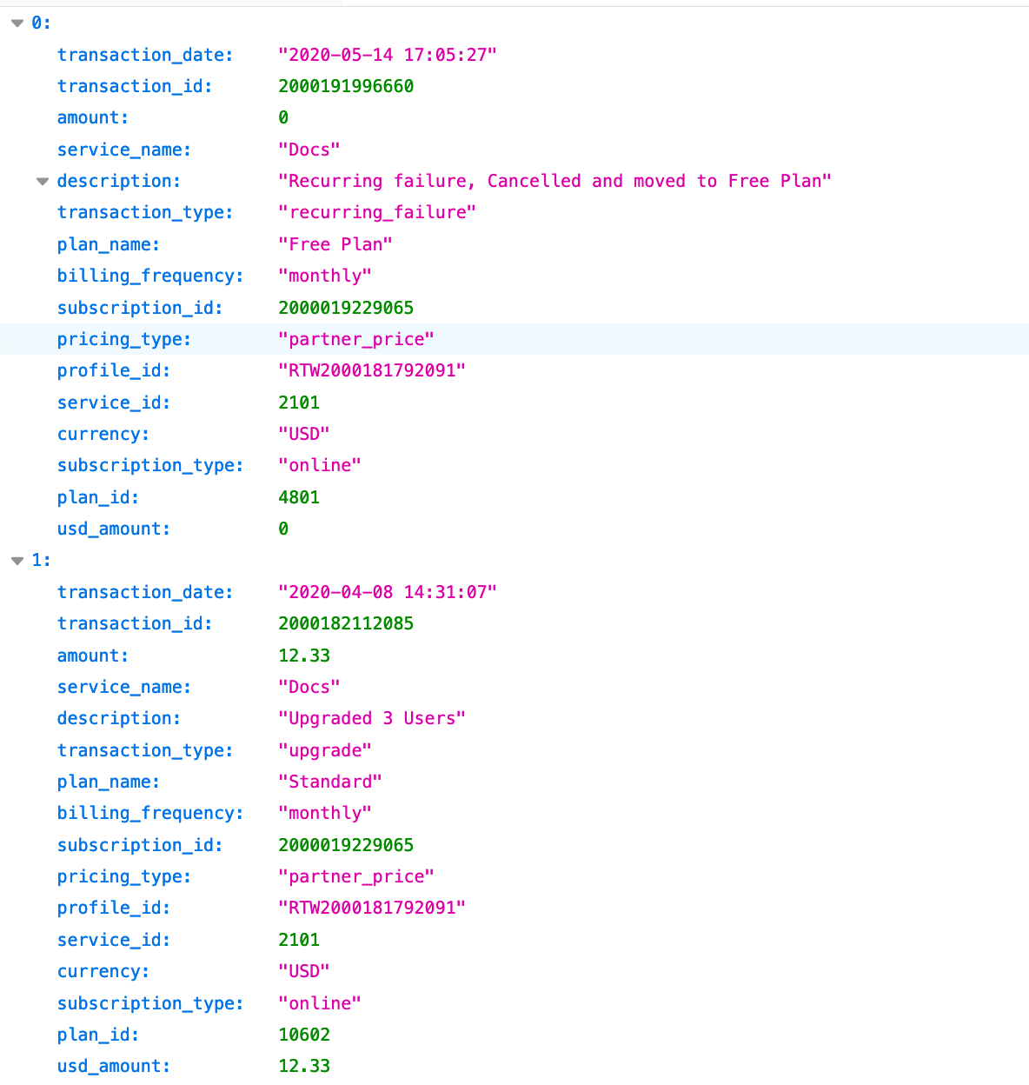Click "Recurring failure, Cancelled and moved to Free Plan"

[554, 181]
